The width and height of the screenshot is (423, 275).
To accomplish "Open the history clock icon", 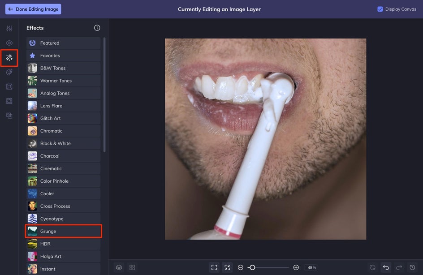I will tap(412, 267).
